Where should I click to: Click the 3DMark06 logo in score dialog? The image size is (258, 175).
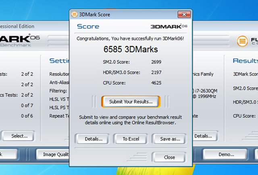click(169, 26)
